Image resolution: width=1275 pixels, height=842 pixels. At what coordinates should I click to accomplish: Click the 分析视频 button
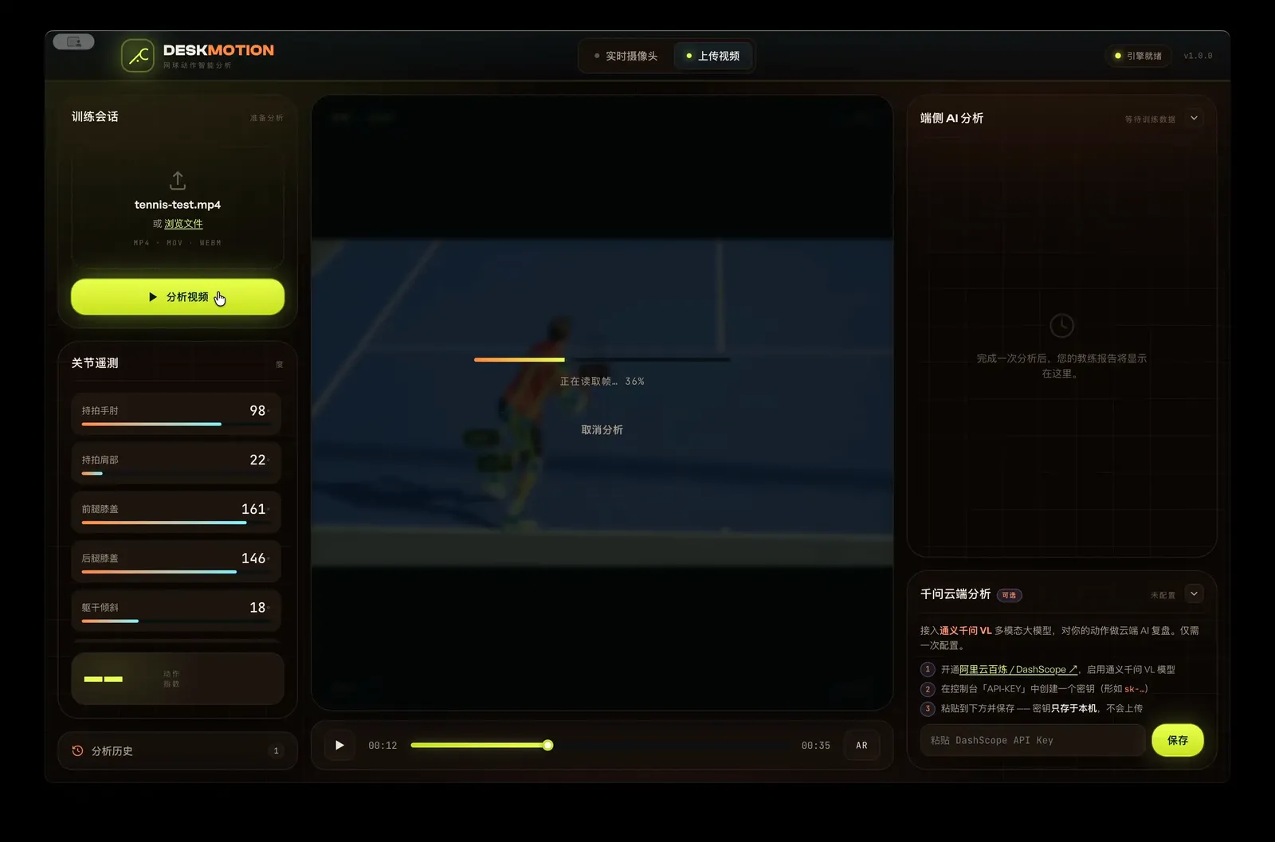point(178,297)
